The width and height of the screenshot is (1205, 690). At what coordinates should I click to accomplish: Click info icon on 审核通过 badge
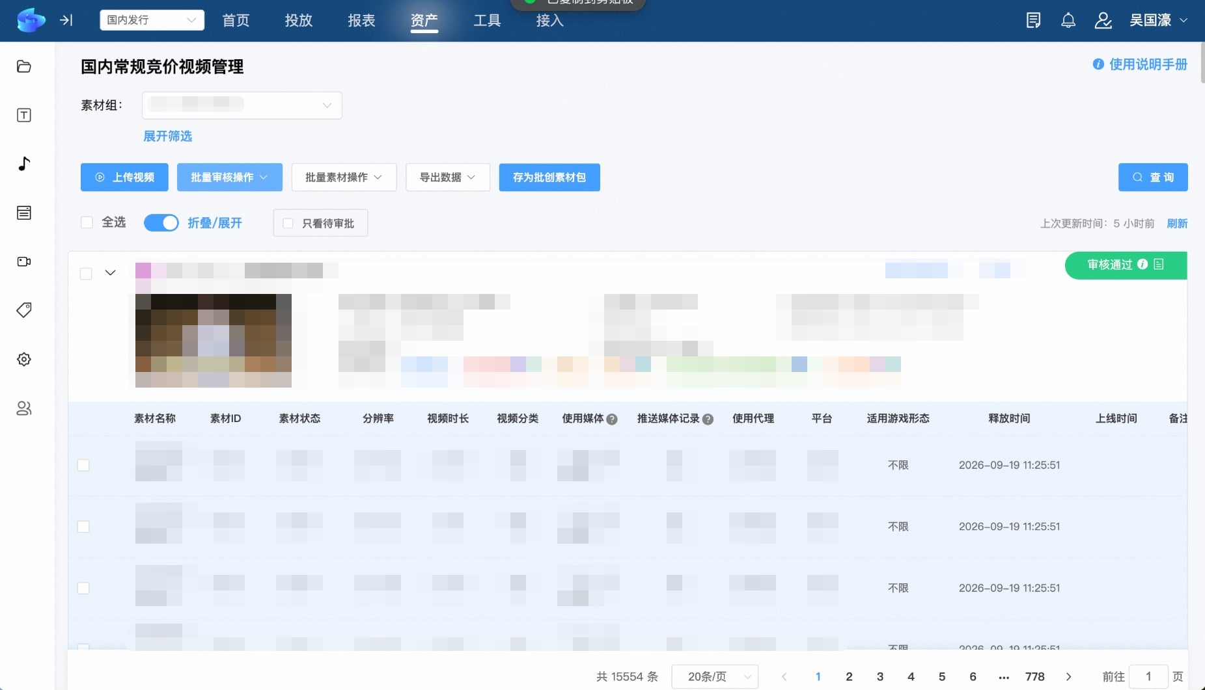click(x=1143, y=264)
